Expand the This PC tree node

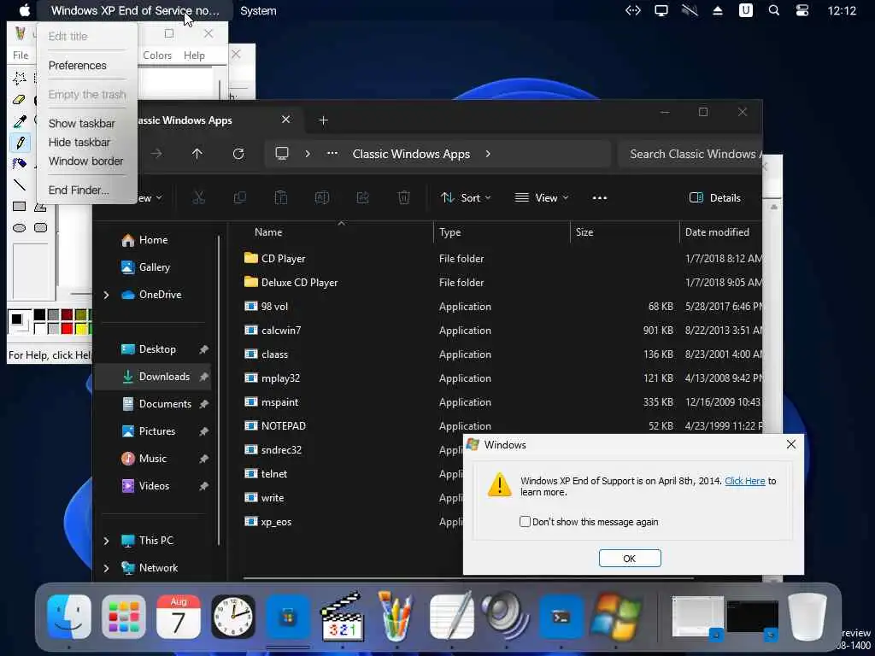click(106, 541)
